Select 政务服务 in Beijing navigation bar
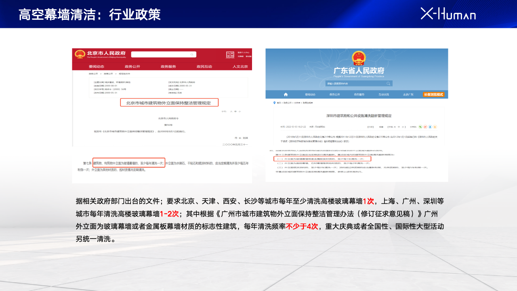517x291 pixels. [168, 67]
